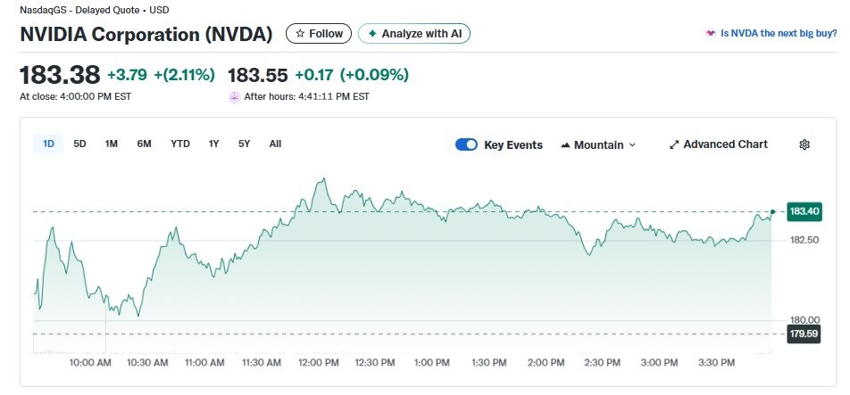Show the 6M chart range

coord(144,144)
